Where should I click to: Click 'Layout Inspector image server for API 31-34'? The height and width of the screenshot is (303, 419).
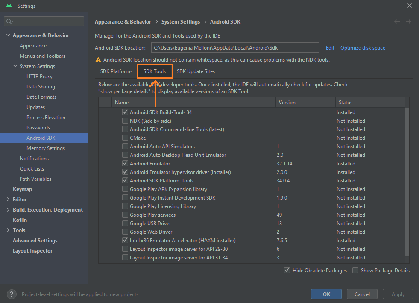[x=179, y=258]
